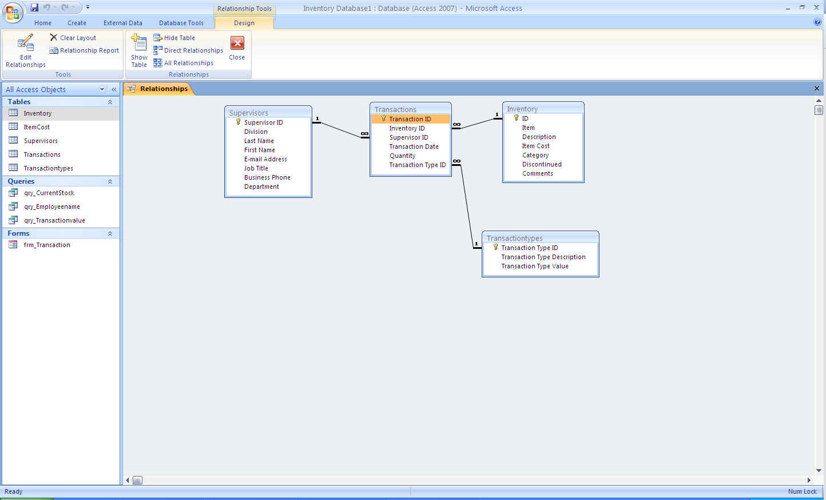Image resolution: width=826 pixels, height=500 pixels.
Task: Select the Transactiontypes table icon in navigation pane
Action: tap(13, 168)
